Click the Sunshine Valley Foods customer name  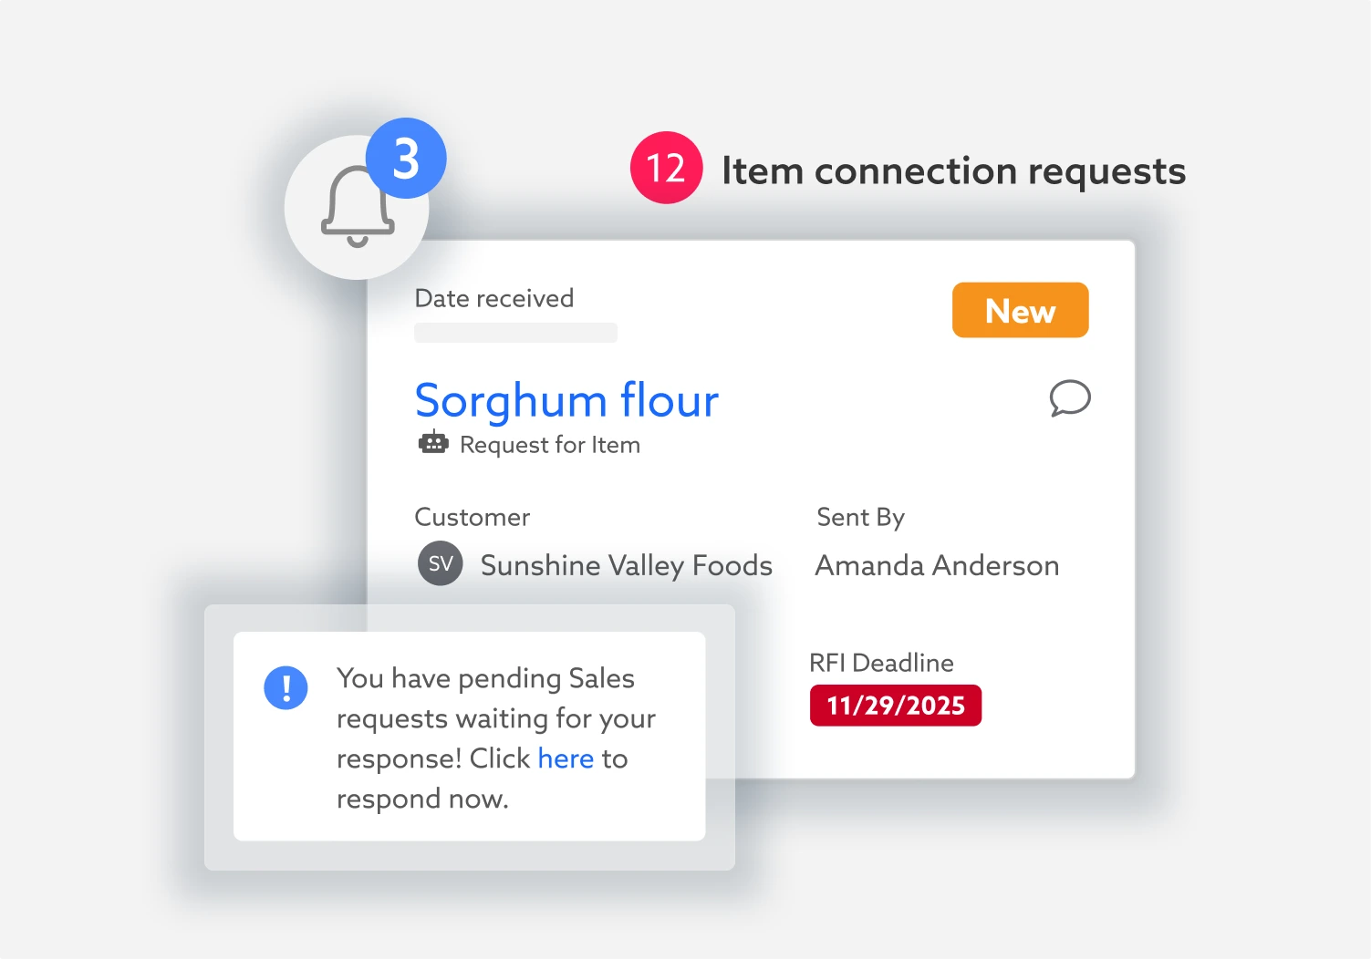(626, 565)
